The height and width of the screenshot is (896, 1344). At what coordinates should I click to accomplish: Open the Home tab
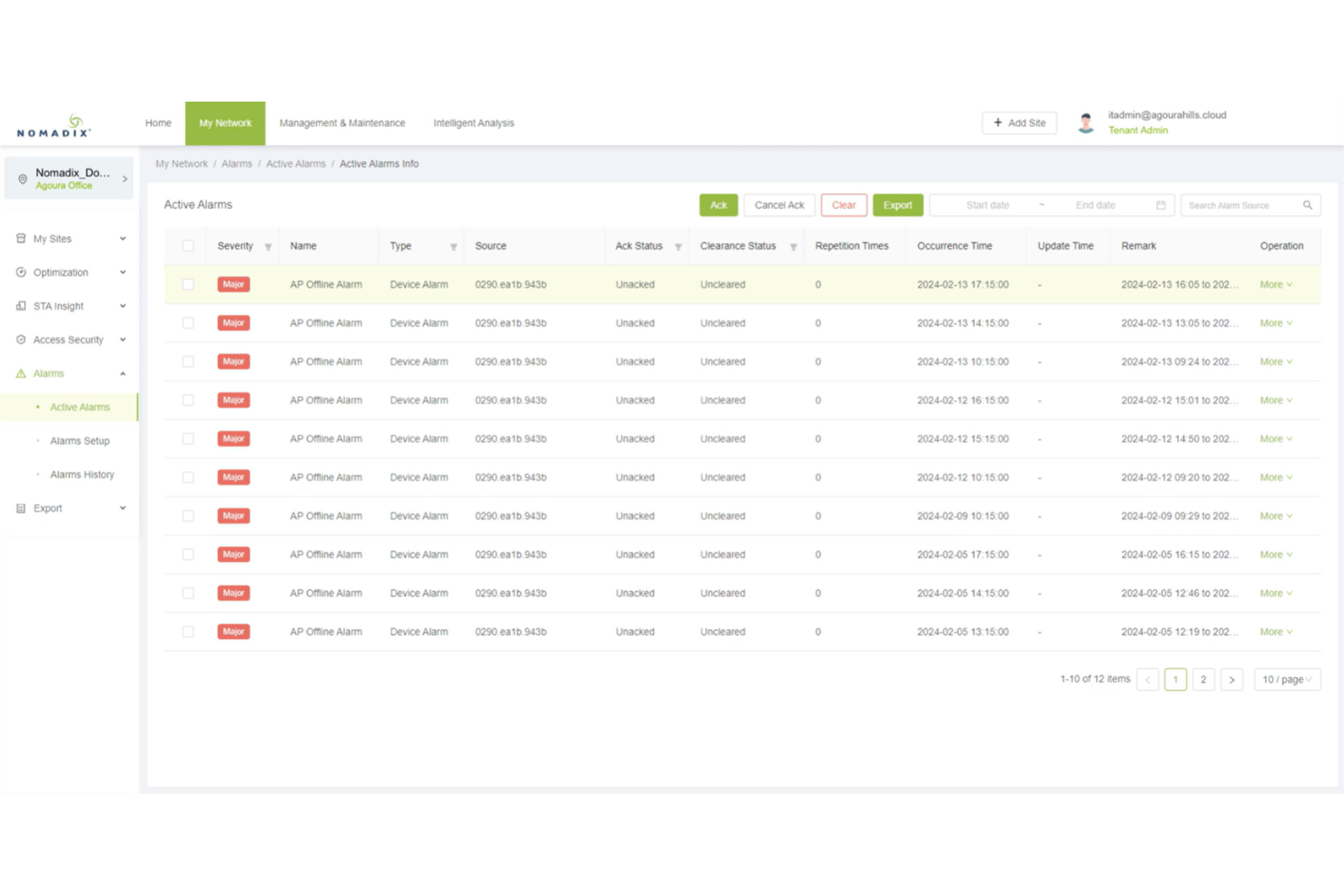pyautogui.click(x=158, y=123)
